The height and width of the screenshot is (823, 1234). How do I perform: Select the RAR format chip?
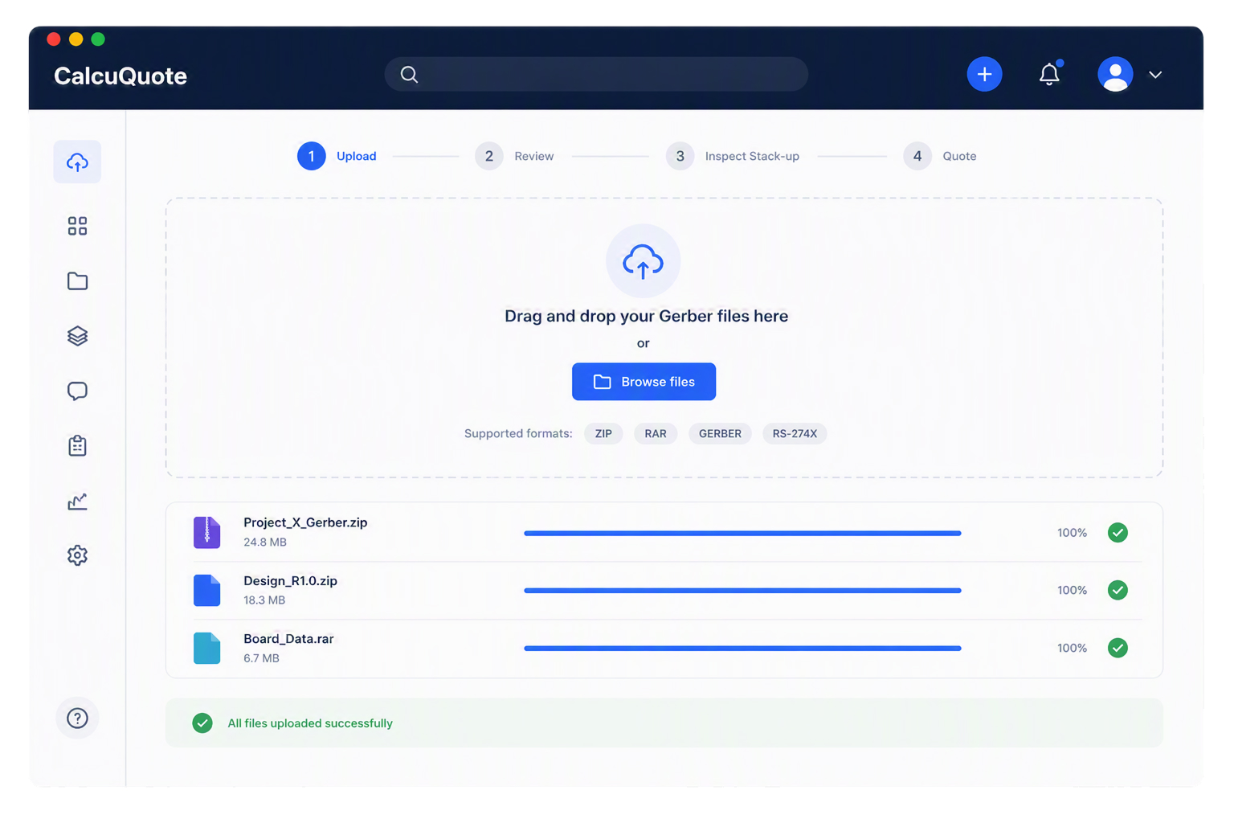(656, 433)
